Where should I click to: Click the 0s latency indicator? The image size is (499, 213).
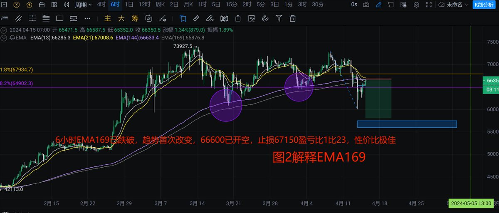[x=354, y=5]
